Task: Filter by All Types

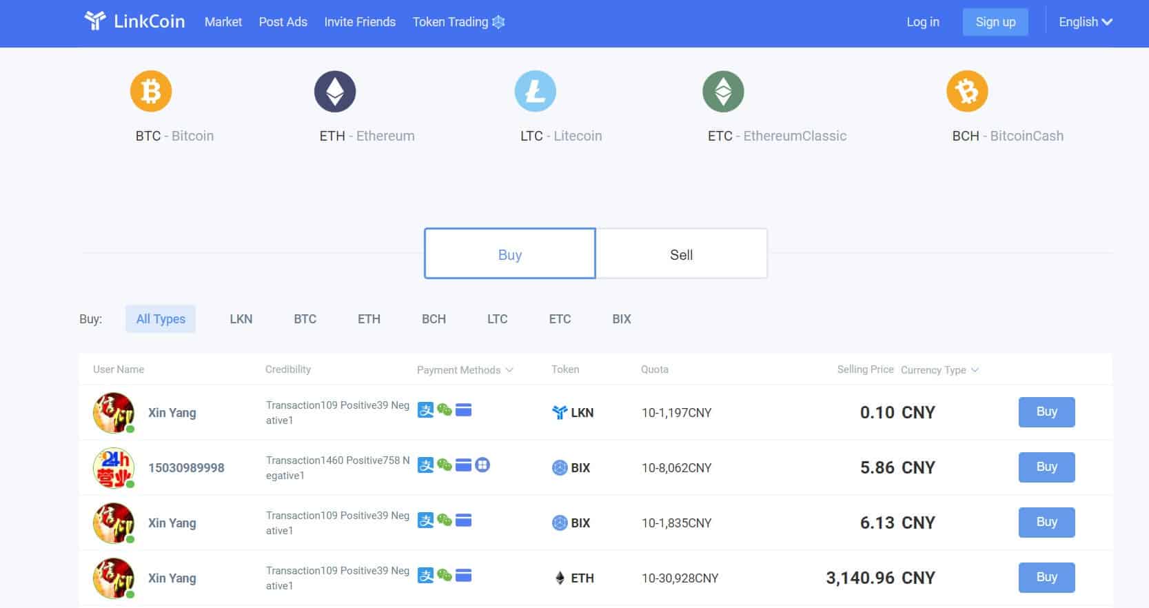Action: (x=161, y=318)
